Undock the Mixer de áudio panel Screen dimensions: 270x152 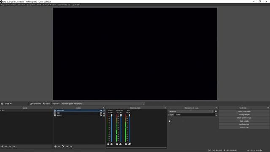[x=165, y=108]
